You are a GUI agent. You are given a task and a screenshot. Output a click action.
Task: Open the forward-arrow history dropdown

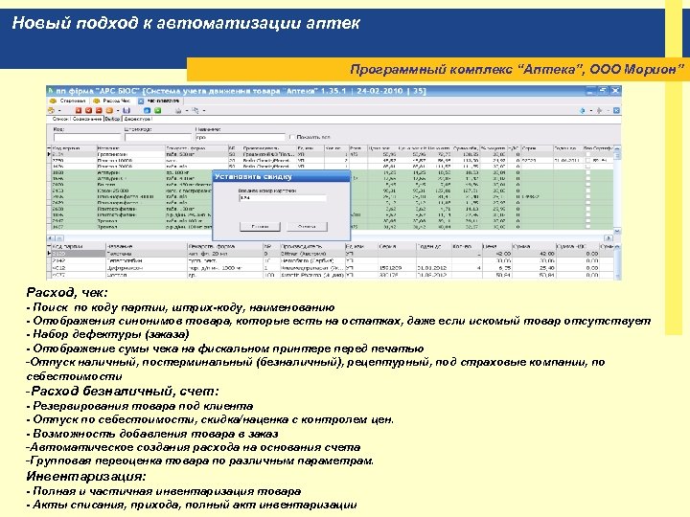(608, 111)
